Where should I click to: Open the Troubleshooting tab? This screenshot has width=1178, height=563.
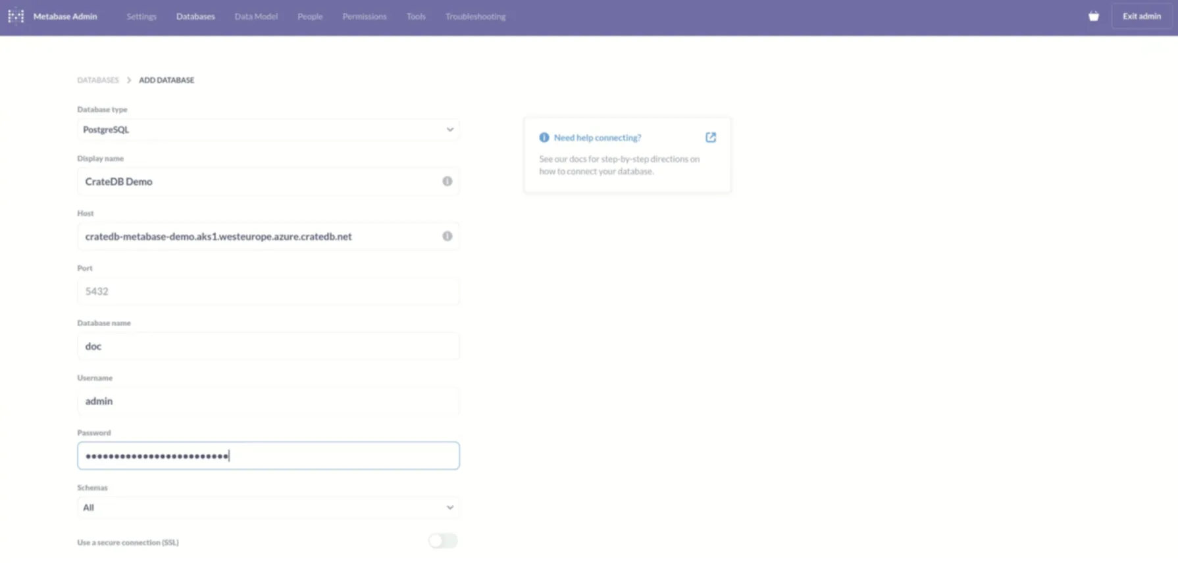tap(475, 16)
